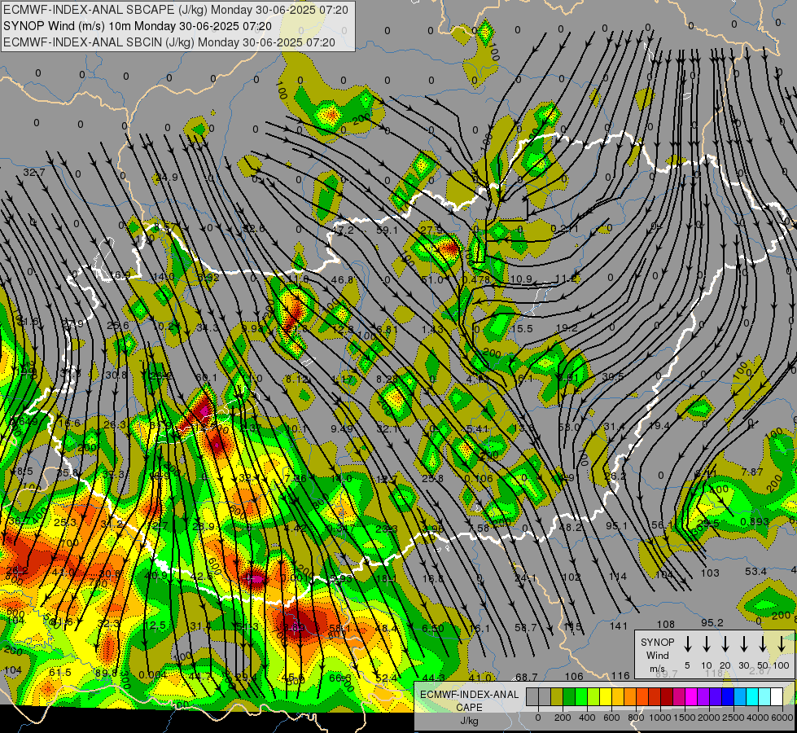Click the map value 0.478
This screenshot has width=797, height=733.
tap(475, 280)
